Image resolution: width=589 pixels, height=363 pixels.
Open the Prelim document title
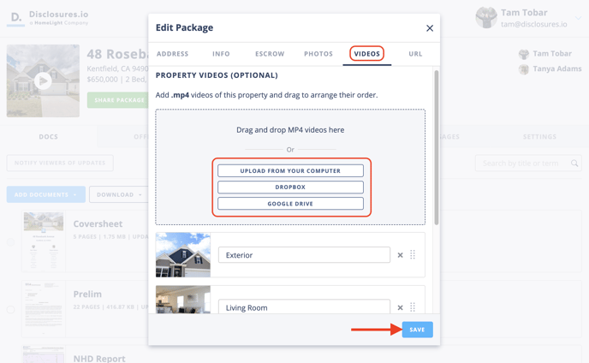tap(87, 294)
